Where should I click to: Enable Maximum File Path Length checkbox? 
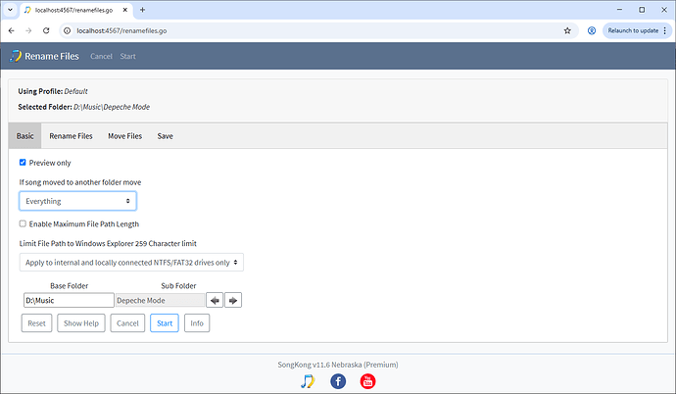[x=24, y=224]
